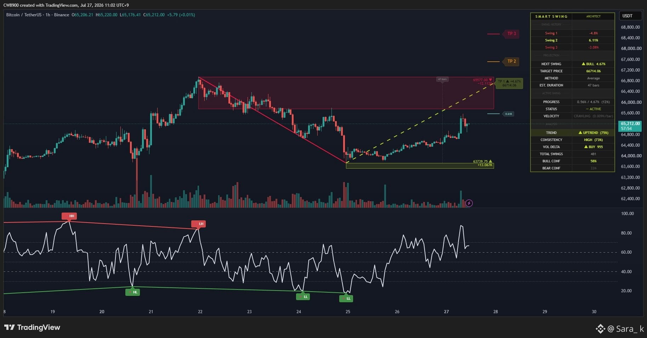The image size is (647, 338).
Task: Select the Swing 2 row label
Action: click(551, 40)
